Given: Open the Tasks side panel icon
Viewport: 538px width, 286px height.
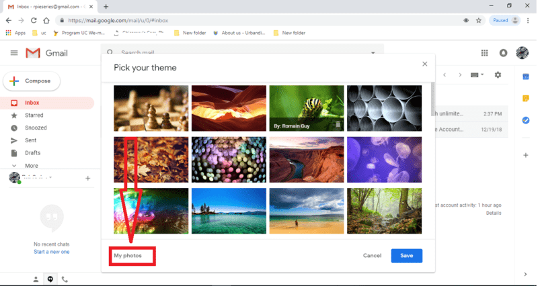Looking at the screenshot, I should click(526, 120).
